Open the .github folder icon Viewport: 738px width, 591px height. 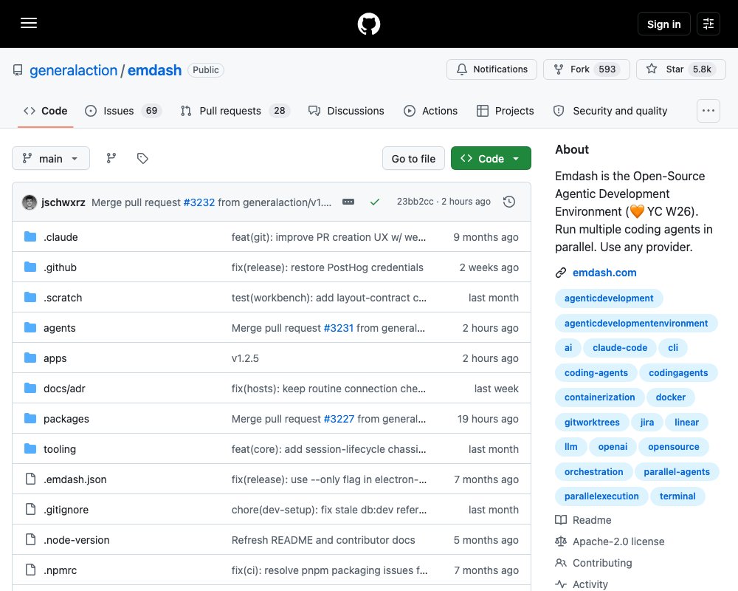30,267
